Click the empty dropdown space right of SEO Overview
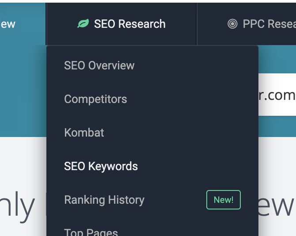The width and height of the screenshot is (296, 236). point(194,65)
